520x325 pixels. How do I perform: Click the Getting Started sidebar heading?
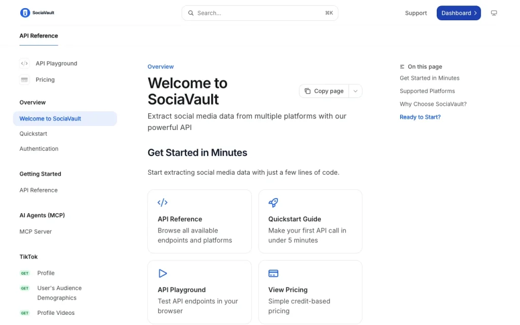[x=40, y=174]
